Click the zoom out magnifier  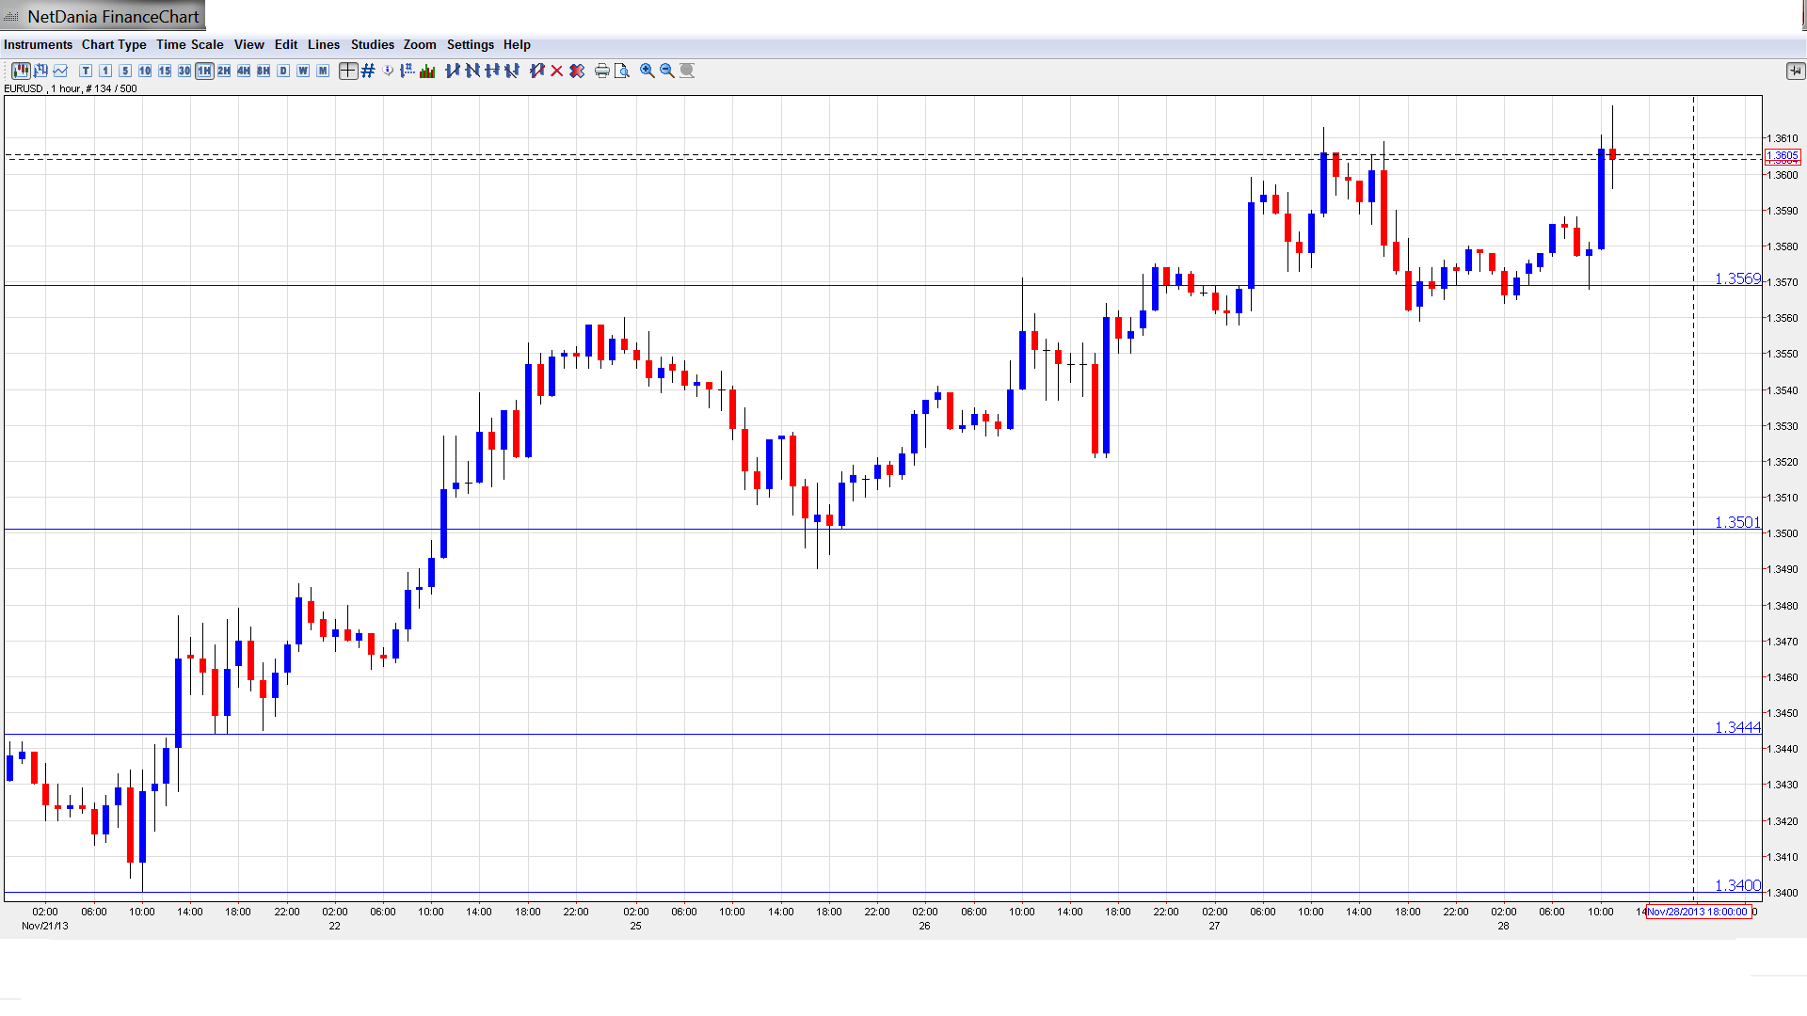666,71
